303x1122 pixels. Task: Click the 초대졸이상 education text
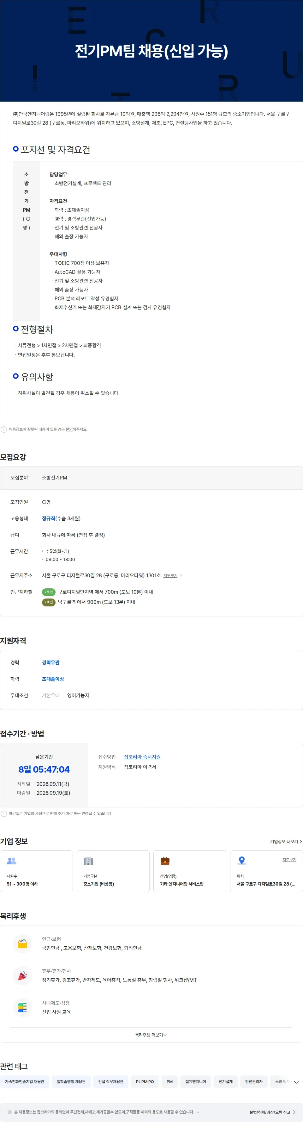click(53, 679)
